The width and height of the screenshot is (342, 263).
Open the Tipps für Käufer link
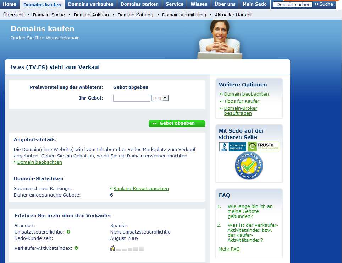click(x=242, y=101)
